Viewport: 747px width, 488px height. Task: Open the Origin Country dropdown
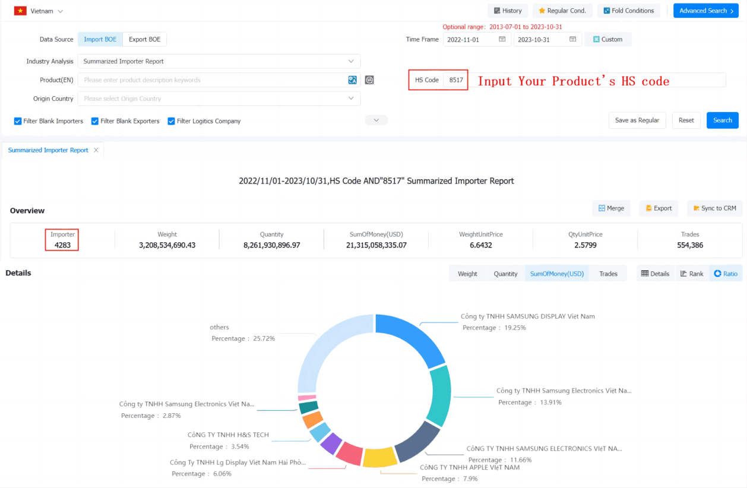[219, 99]
